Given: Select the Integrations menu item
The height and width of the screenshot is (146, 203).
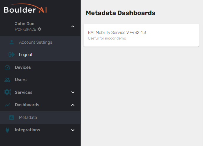Looking at the screenshot, I should [40, 130].
